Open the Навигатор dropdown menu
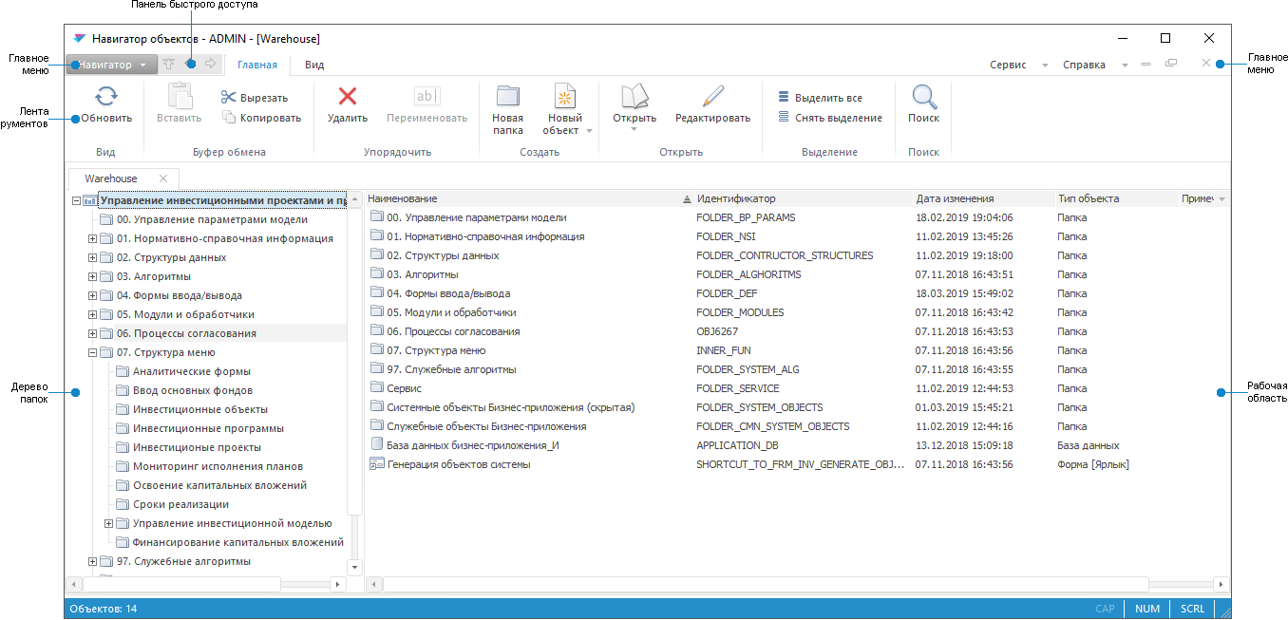 113,65
